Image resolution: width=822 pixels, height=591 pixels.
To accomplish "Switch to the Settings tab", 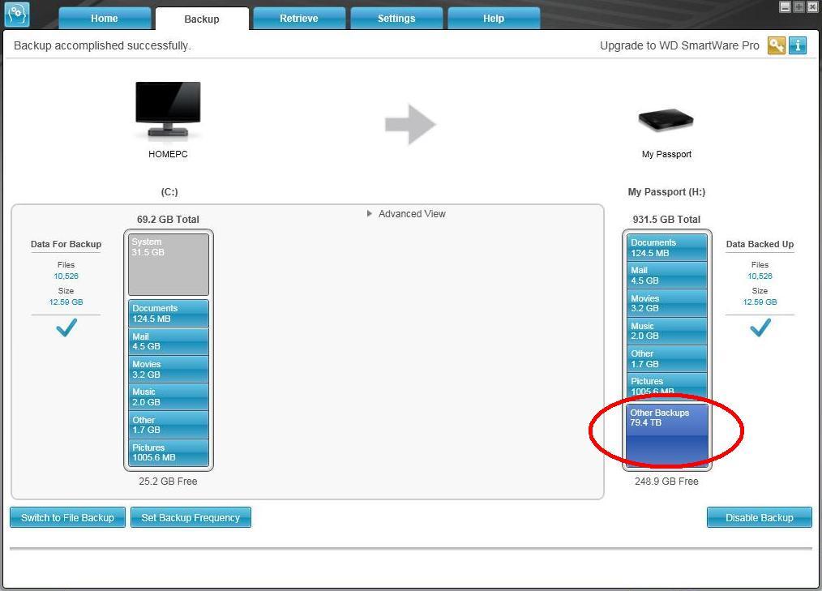I will pos(396,19).
